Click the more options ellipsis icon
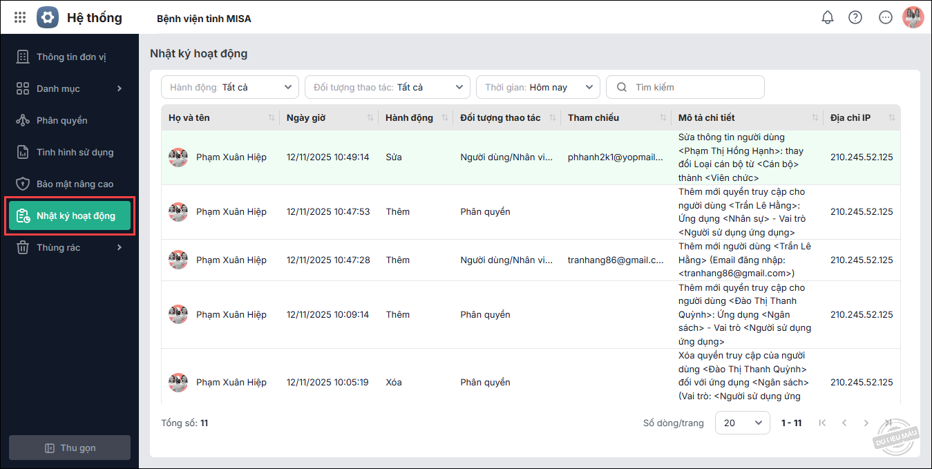The width and height of the screenshot is (932, 469). [885, 17]
